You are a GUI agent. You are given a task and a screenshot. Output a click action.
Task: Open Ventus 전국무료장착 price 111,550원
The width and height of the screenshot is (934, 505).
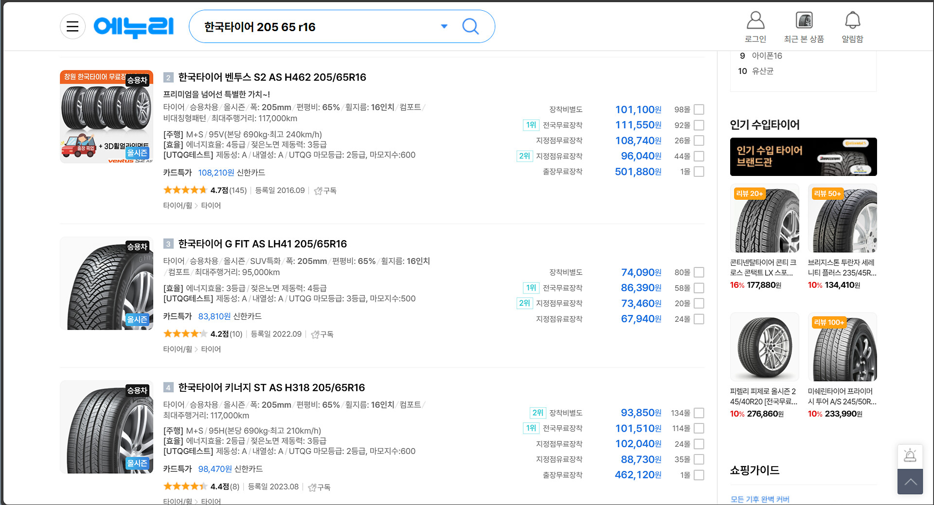[x=638, y=125]
